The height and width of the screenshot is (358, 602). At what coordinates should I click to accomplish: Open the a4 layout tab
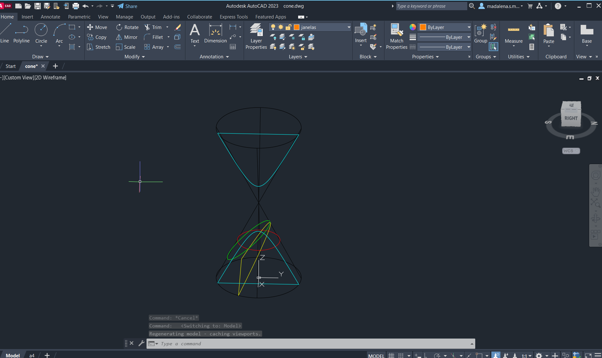tap(32, 355)
